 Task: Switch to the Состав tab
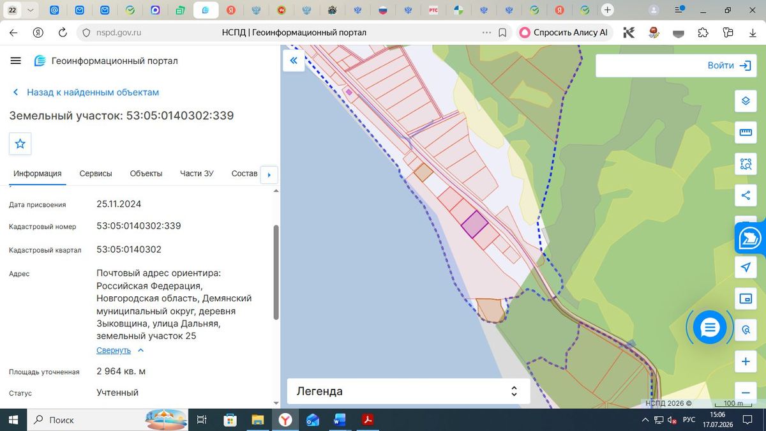pos(244,174)
